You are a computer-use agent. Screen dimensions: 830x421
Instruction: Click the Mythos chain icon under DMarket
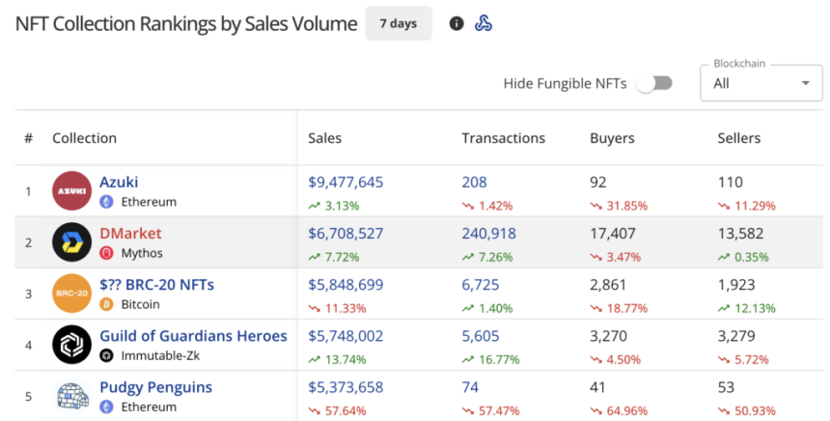(107, 253)
